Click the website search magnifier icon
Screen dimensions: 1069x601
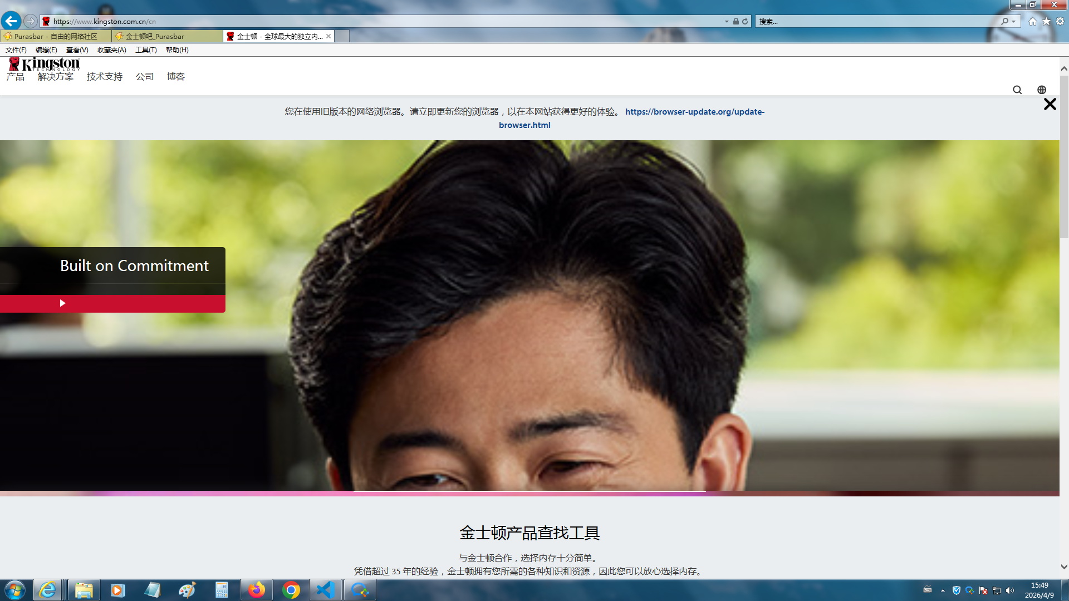[x=1017, y=90]
